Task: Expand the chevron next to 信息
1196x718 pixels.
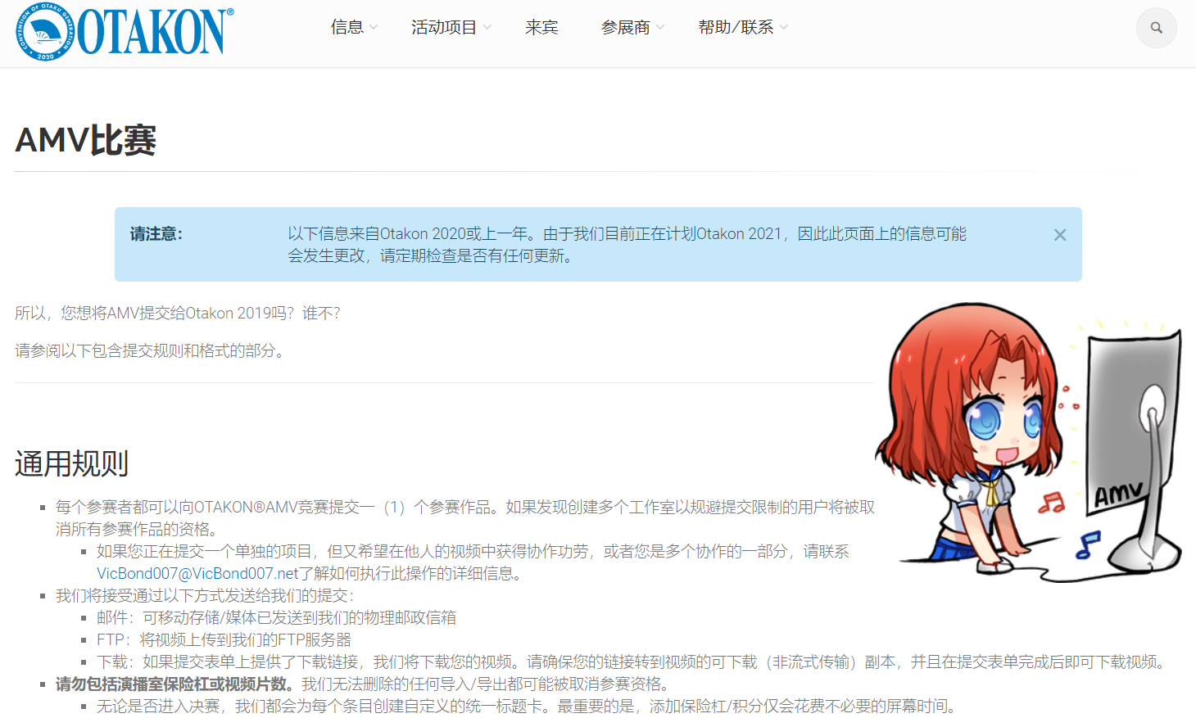Action: [x=374, y=27]
